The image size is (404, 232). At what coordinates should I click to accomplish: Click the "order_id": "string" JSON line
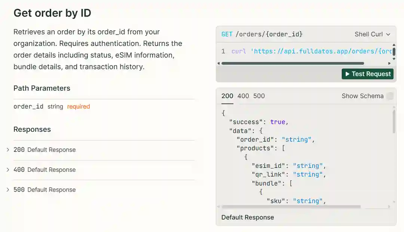[276, 140]
